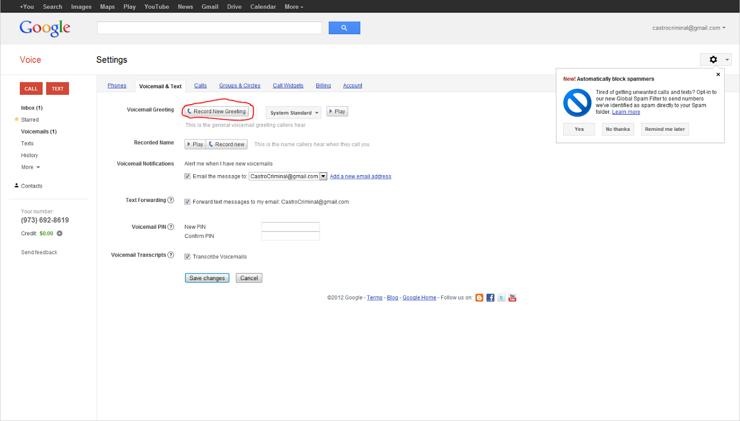This screenshot has width=740, height=421.
Task: Click the Google Home footer link
Action: click(x=419, y=298)
